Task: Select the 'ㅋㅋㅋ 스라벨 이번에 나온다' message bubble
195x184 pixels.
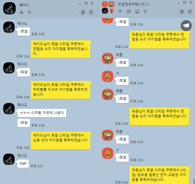Action: pos(42,113)
